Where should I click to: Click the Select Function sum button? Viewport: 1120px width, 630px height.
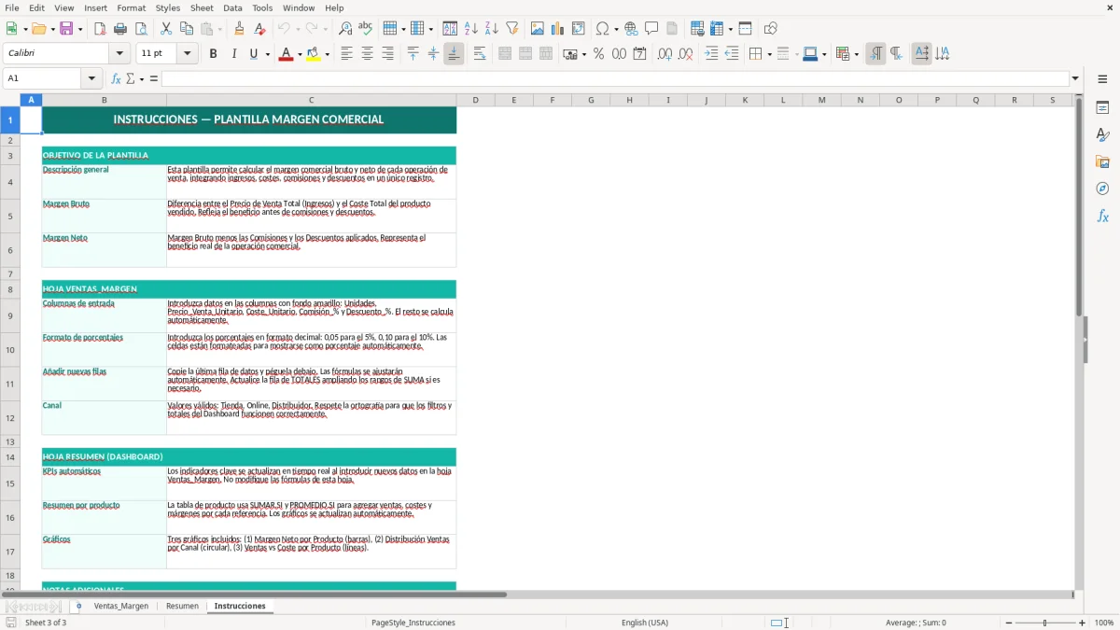[130, 78]
